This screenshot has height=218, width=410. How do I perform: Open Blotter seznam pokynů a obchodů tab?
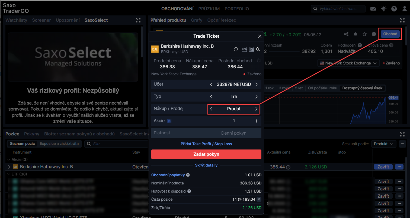79,134
